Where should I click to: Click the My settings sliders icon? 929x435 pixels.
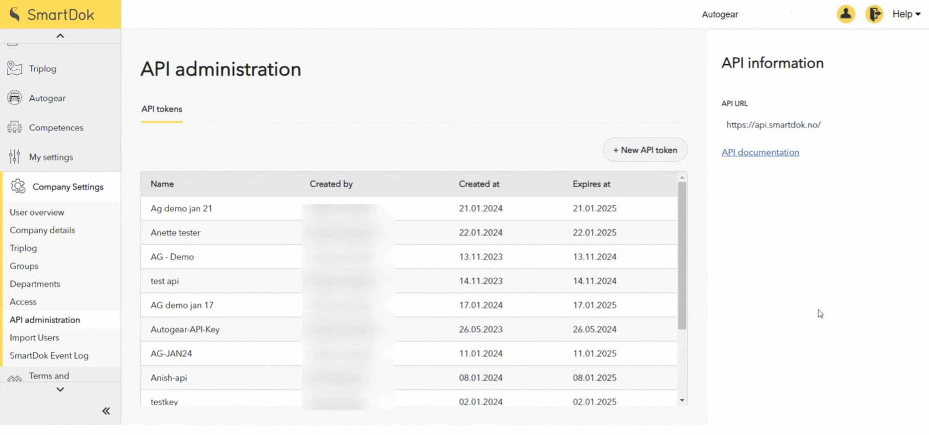pos(14,157)
